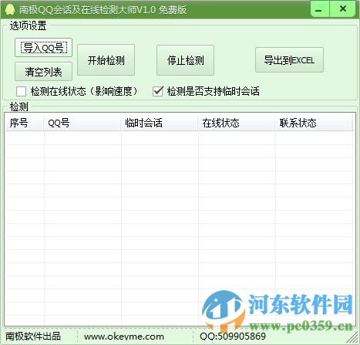Close the 南极QQ检测大师 window

343,9
